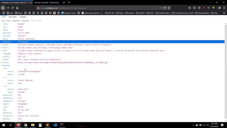Switch to Sublime Text on taskbar
This screenshot has height=128, width=227.
tap(48, 125)
